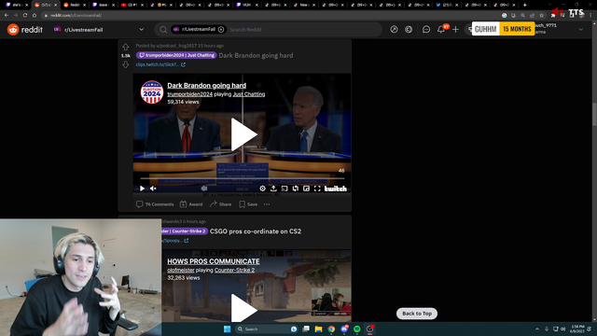The height and width of the screenshot is (336, 597).
Task: Downvote the Dark Brandon post
Action: coord(126,64)
